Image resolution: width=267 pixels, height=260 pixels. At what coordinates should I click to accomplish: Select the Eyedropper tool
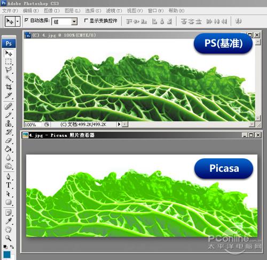[8, 221]
